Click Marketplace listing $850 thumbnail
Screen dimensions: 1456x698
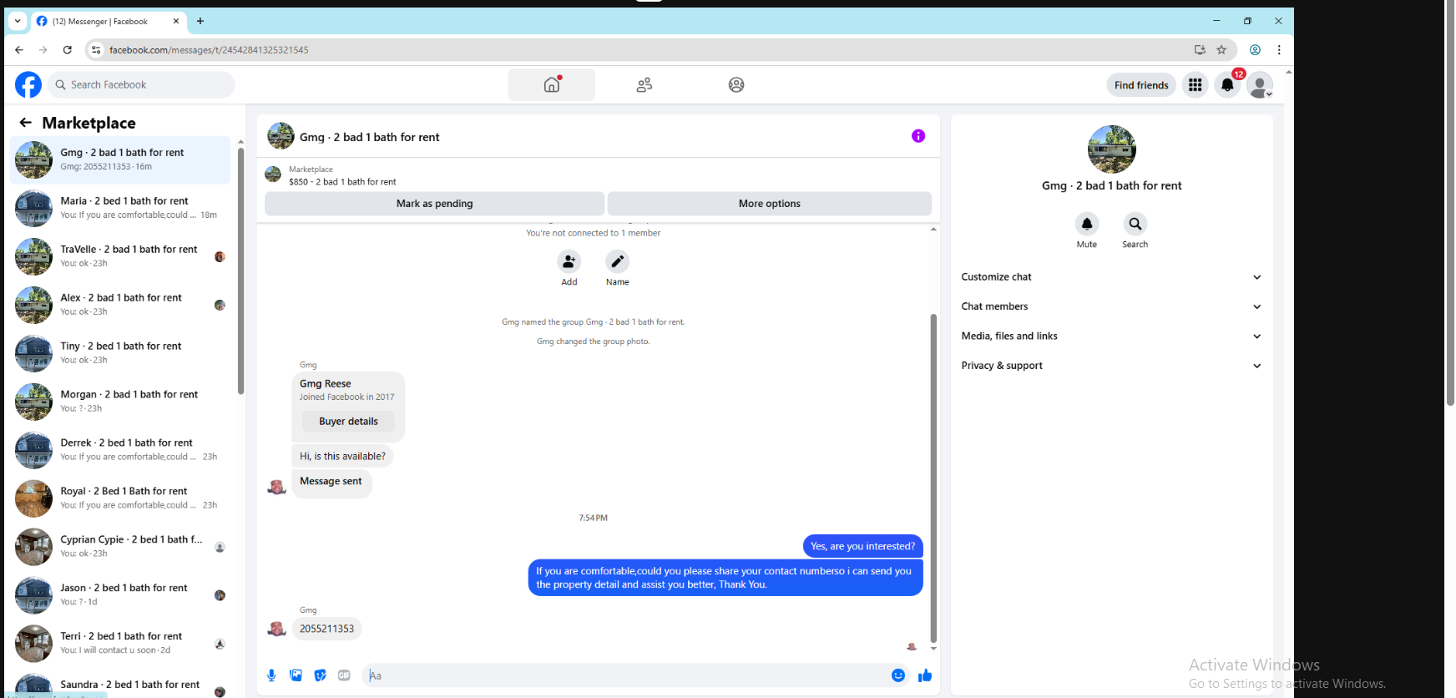click(273, 174)
